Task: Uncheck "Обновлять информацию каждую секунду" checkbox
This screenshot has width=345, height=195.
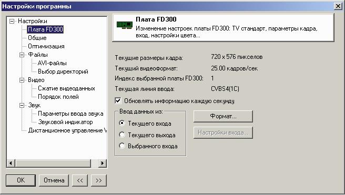Action: click(118, 101)
